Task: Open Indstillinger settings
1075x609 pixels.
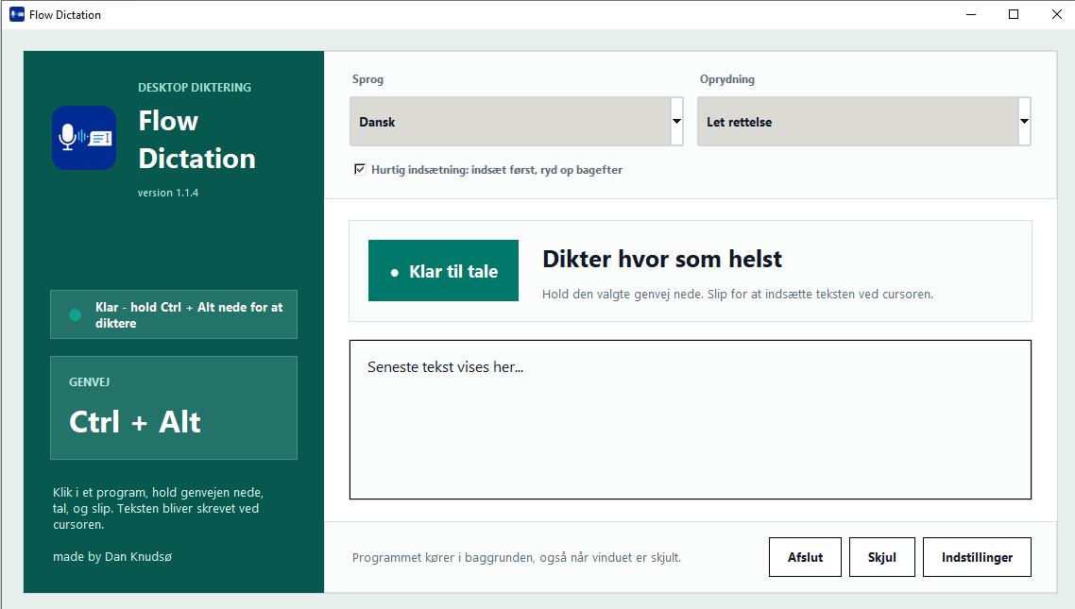Action: 977,557
